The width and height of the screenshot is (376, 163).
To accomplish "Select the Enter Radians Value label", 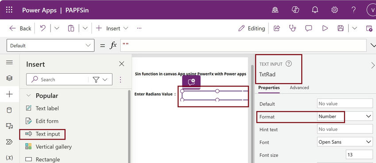I will tap(155, 94).
